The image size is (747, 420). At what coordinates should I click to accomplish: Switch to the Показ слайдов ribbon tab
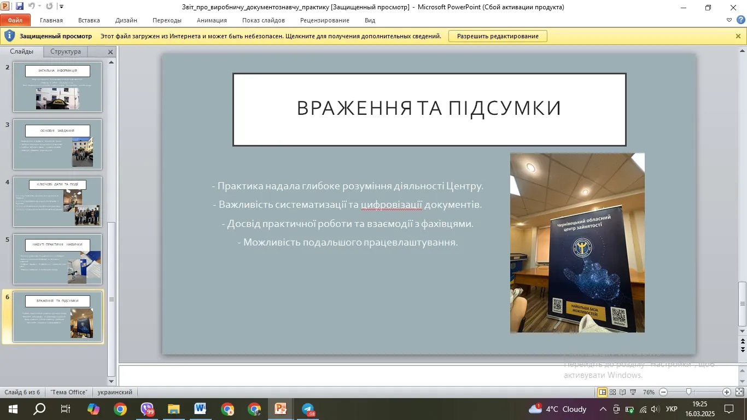click(x=264, y=20)
